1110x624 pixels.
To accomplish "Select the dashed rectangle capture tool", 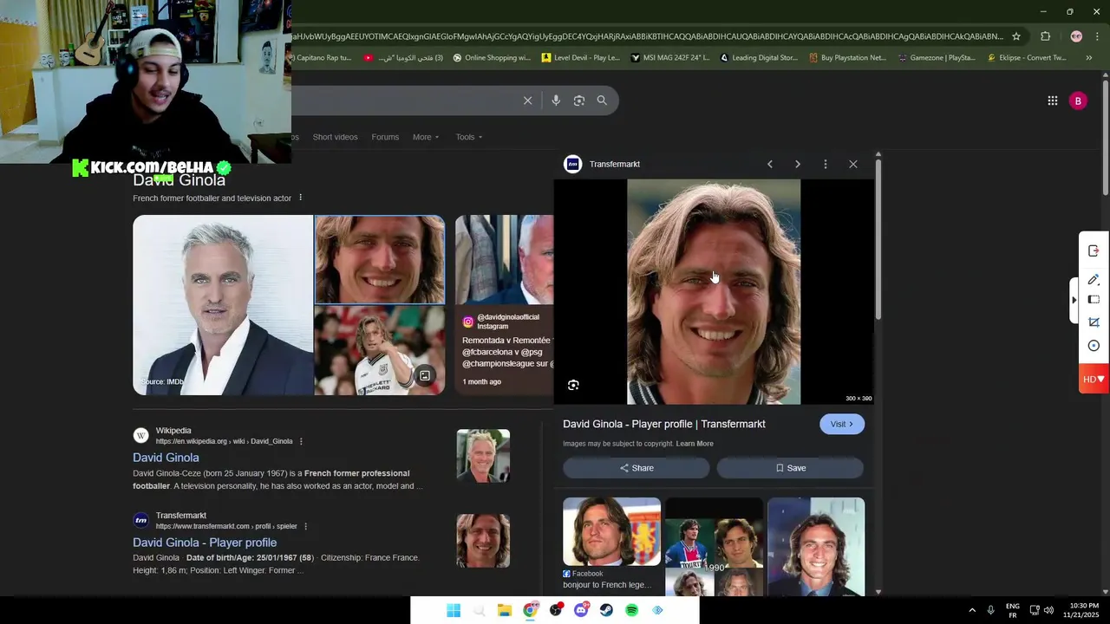I will (1094, 300).
